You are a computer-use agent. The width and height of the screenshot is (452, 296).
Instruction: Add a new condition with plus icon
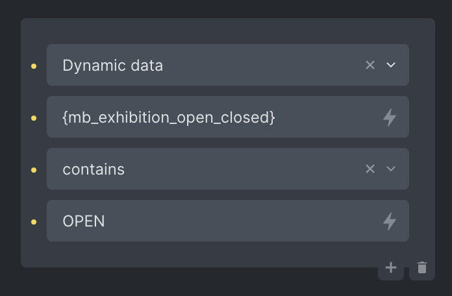point(390,267)
